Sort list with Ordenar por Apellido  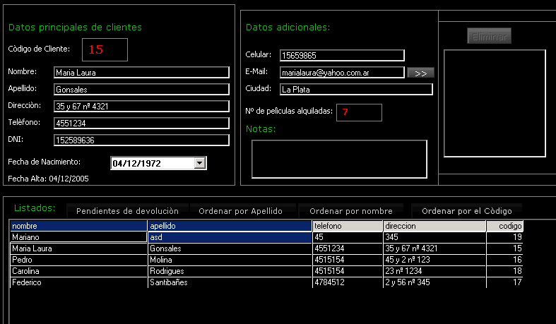pyautogui.click(x=240, y=210)
